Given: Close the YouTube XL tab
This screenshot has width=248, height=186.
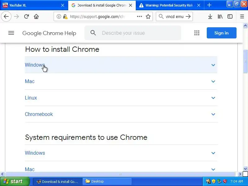Looking at the screenshot, I should 63,5.
